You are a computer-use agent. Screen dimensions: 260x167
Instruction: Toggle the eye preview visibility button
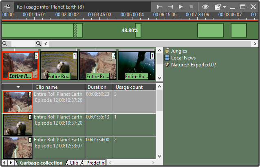205,7
